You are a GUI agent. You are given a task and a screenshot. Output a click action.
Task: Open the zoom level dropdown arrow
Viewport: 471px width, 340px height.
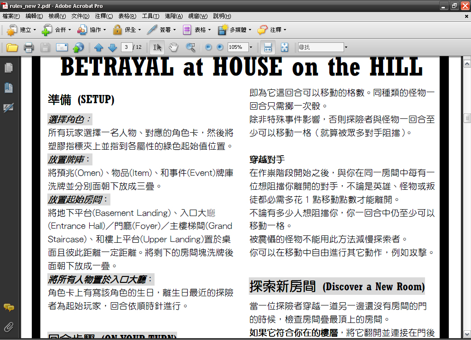tap(251, 47)
